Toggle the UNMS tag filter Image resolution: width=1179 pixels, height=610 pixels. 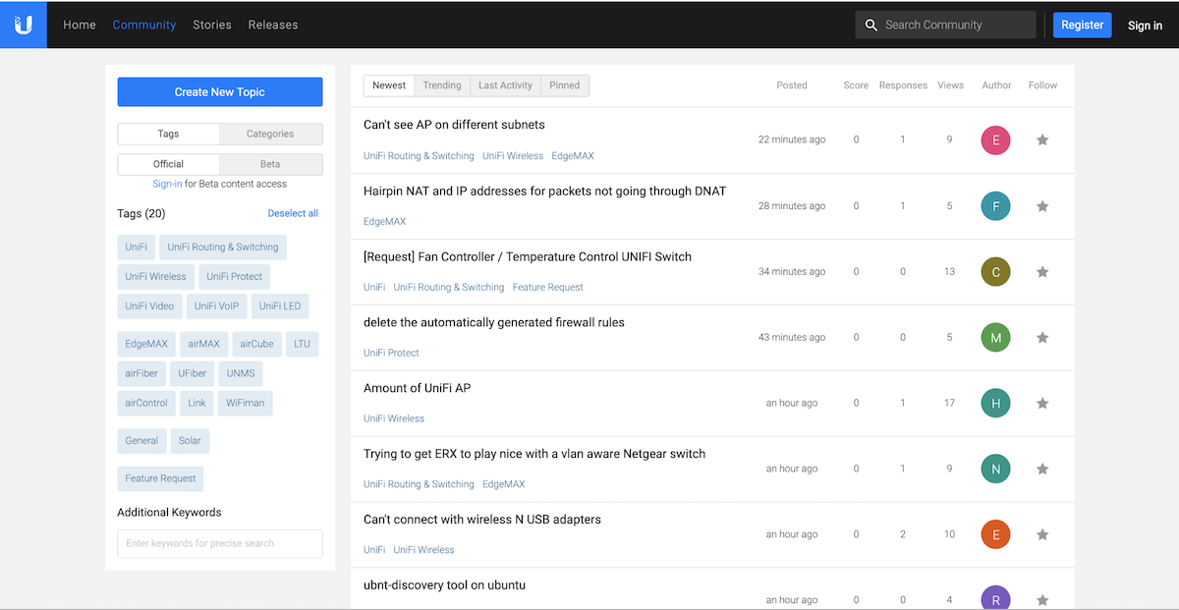pos(241,374)
